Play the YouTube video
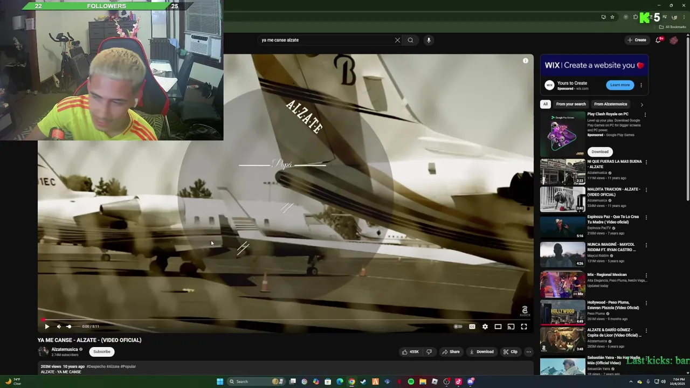Image resolution: width=690 pixels, height=388 pixels. [x=47, y=327]
